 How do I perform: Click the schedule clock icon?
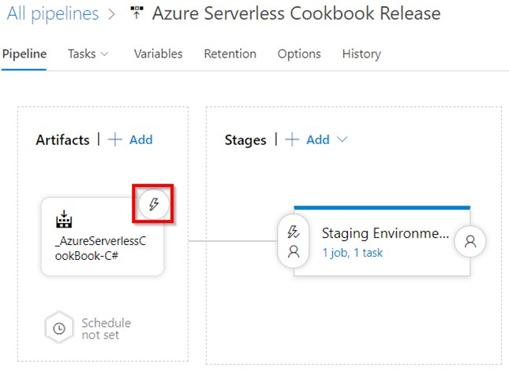58,328
